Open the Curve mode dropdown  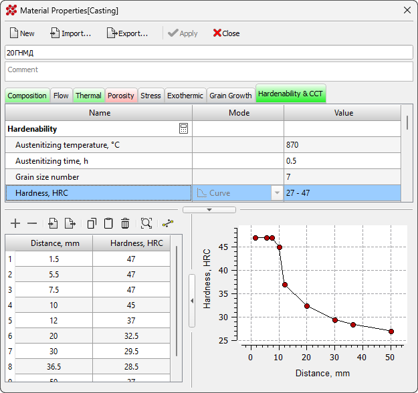[276, 193]
